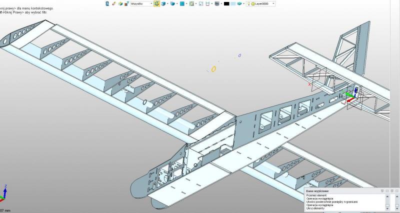Click the blue shaded cube display icon
This screenshot has height=213, width=400.
coord(172,3)
